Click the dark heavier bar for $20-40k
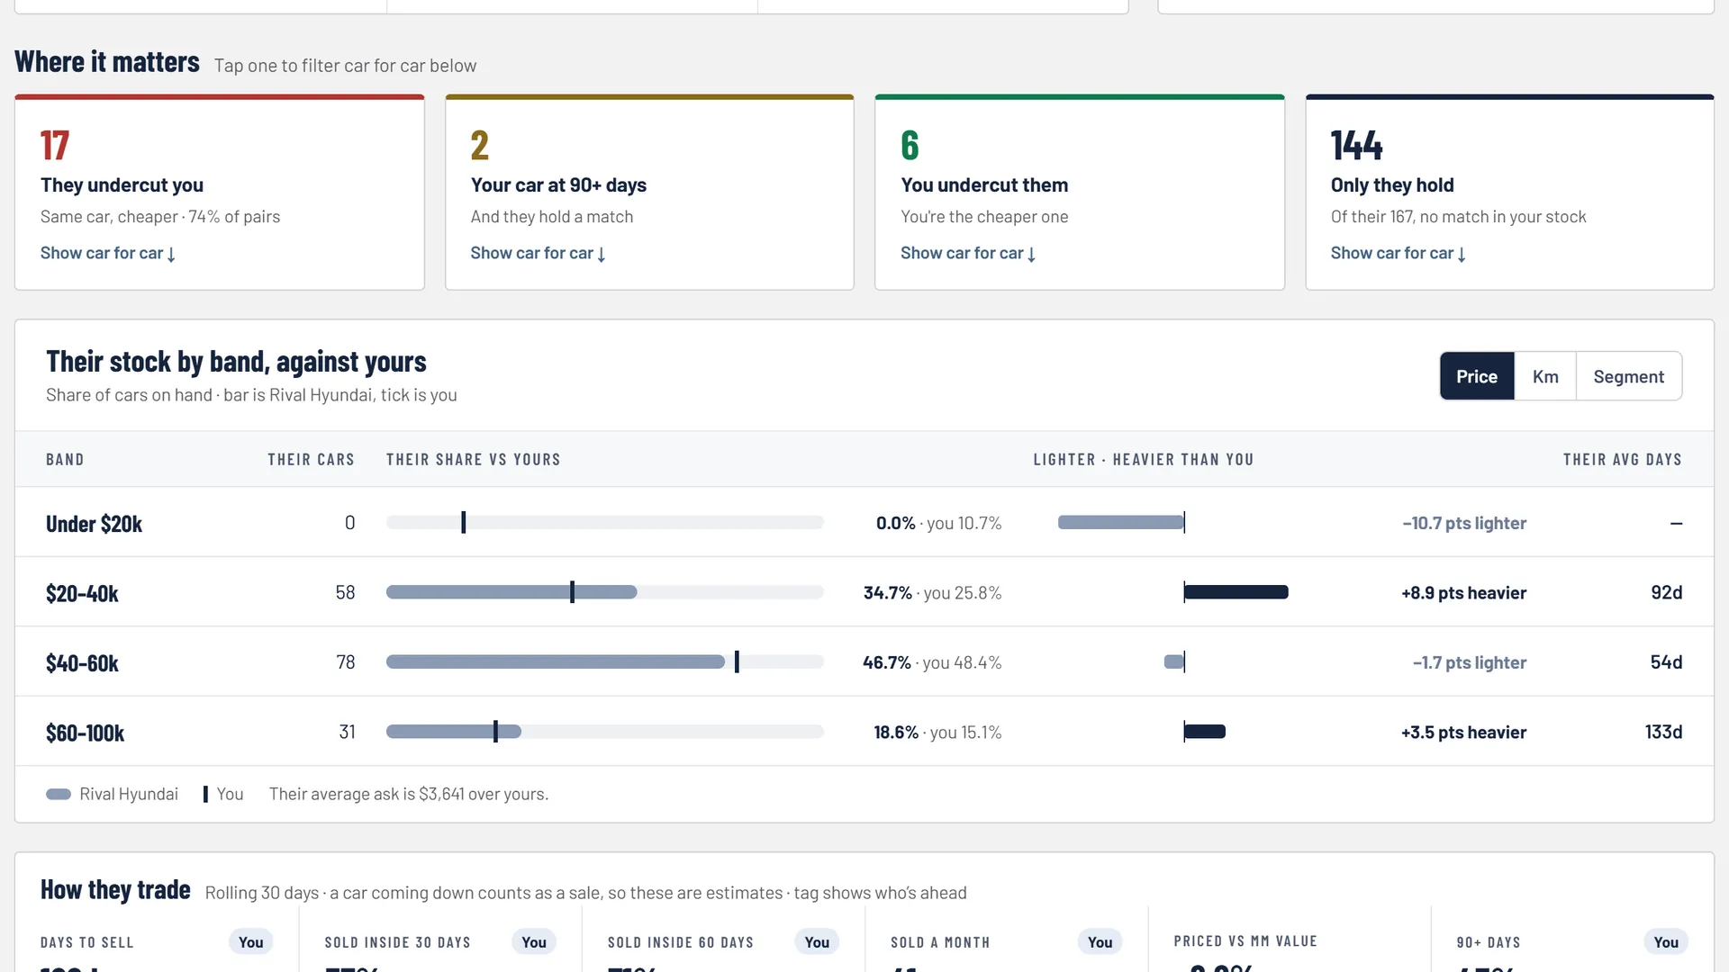The width and height of the screenshot is (1729, 972). click(1236, 592)
